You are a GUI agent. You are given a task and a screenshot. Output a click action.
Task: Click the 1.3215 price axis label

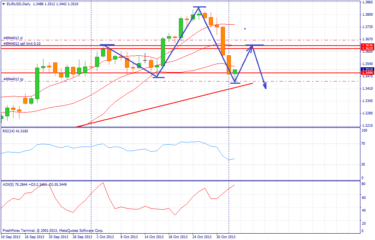pos(368,126)
